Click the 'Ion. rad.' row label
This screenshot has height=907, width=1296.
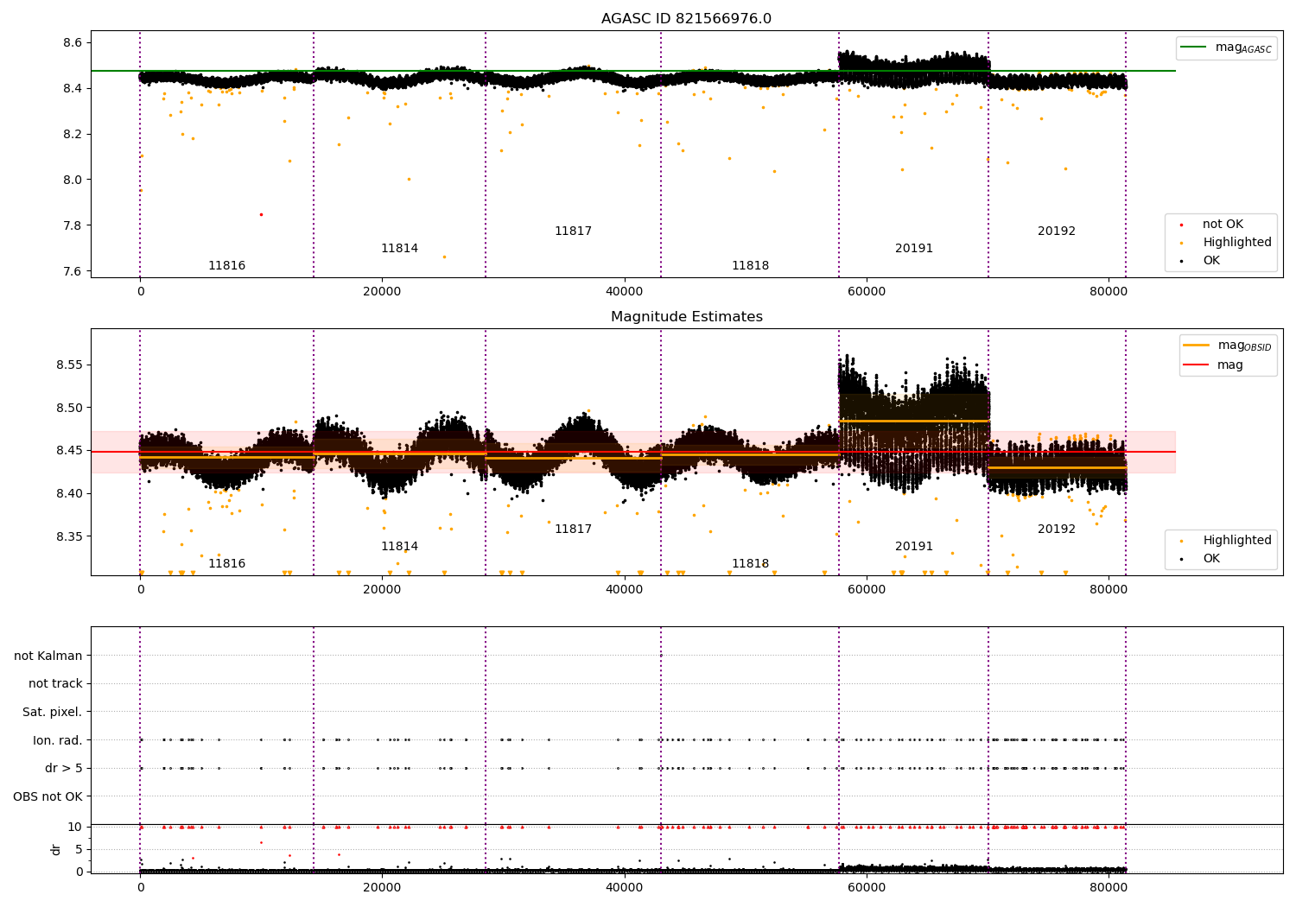(x=58, y=741)
